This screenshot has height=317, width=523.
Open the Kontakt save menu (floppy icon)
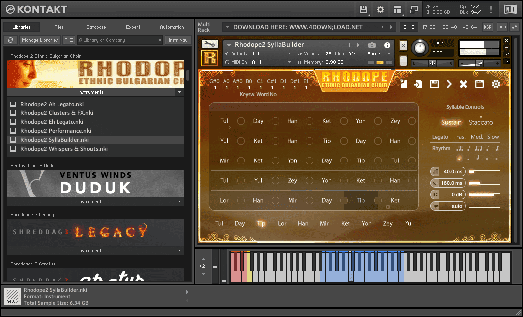coord(363,10)
